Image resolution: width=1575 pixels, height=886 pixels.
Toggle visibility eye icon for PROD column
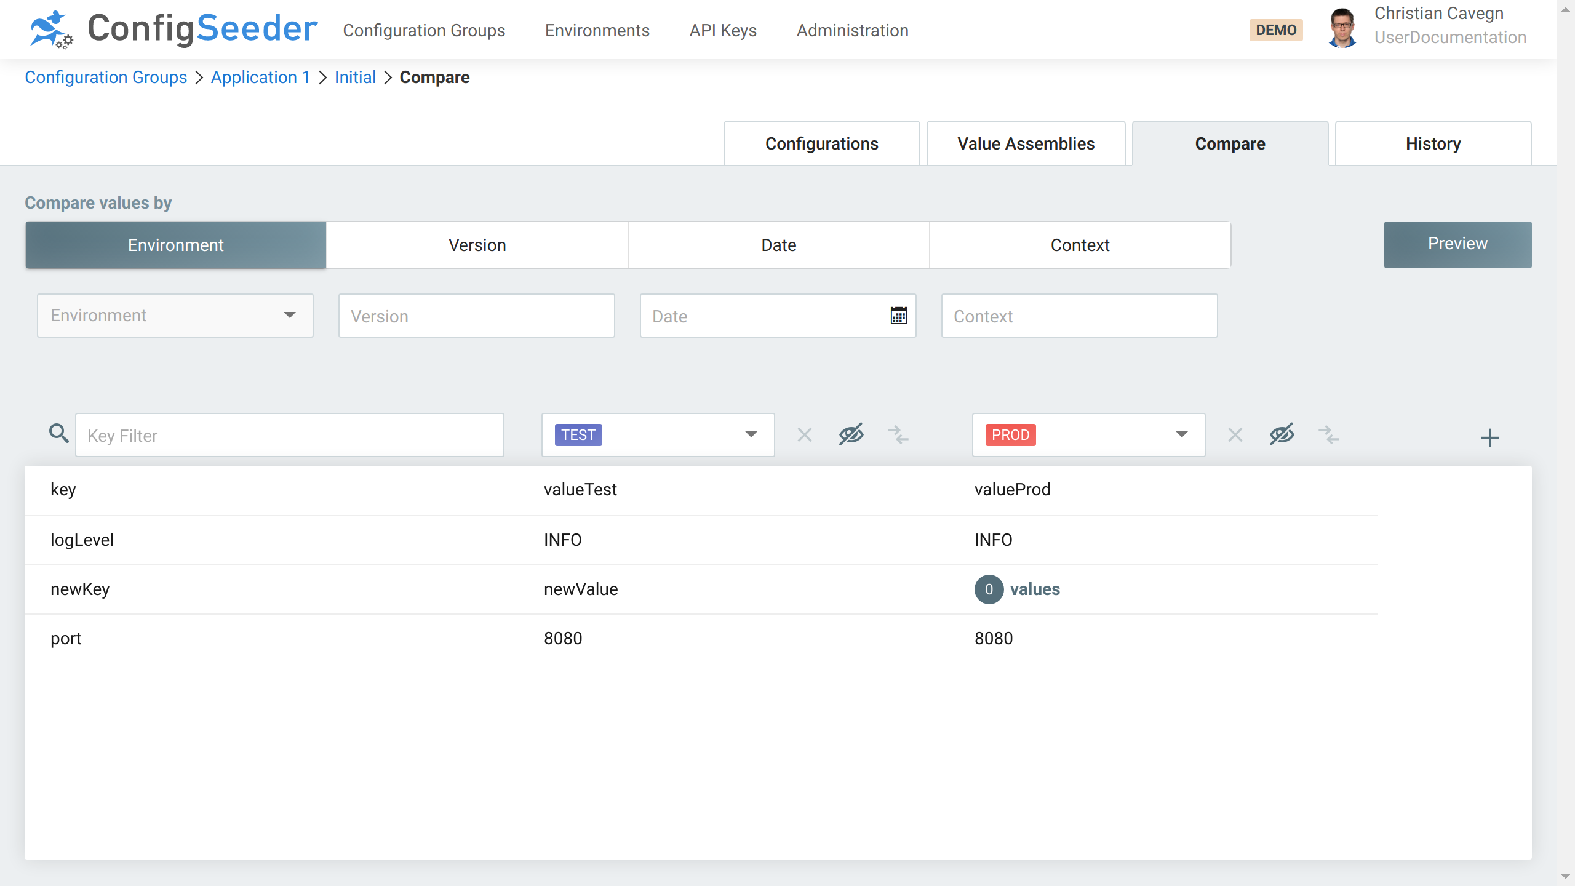1282,434
